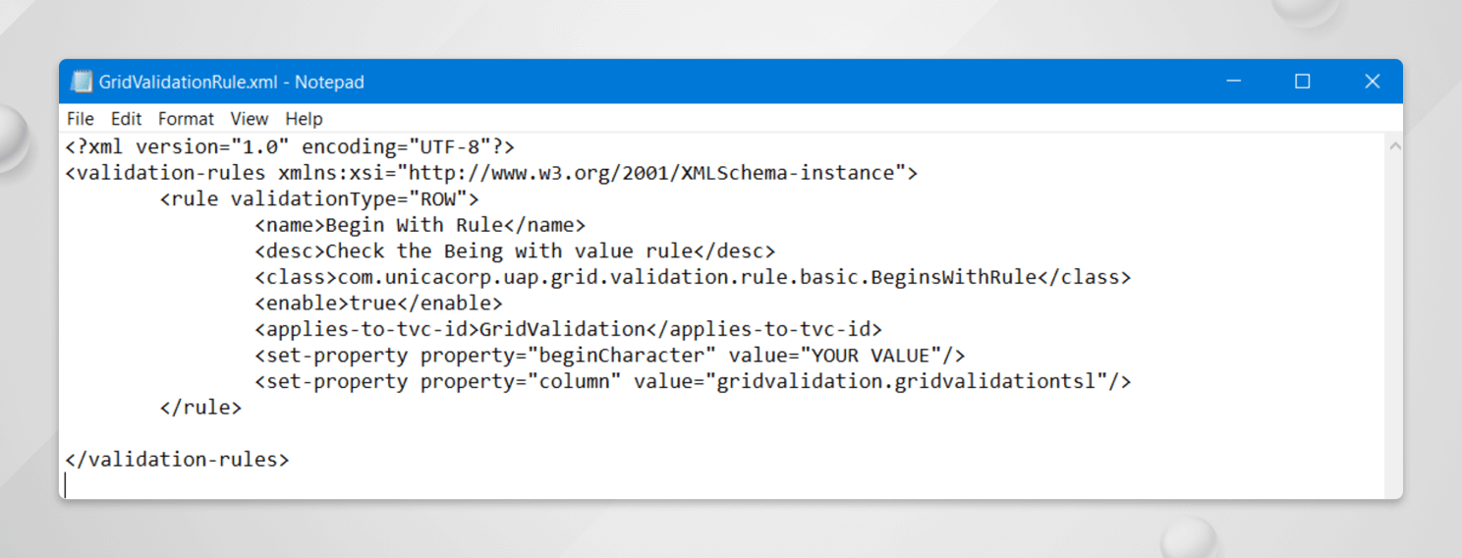Click the scrollbar up arrow
Image resolution: width=1462 pixels, height=558 pixels.
1394,146
